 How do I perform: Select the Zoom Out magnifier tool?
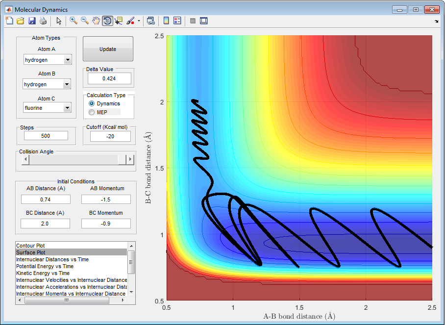(x=85, y=21)
